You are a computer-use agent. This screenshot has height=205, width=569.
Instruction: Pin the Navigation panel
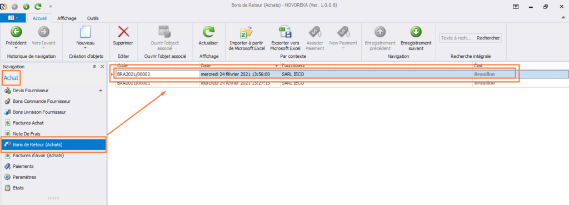[x=95, y=67]
